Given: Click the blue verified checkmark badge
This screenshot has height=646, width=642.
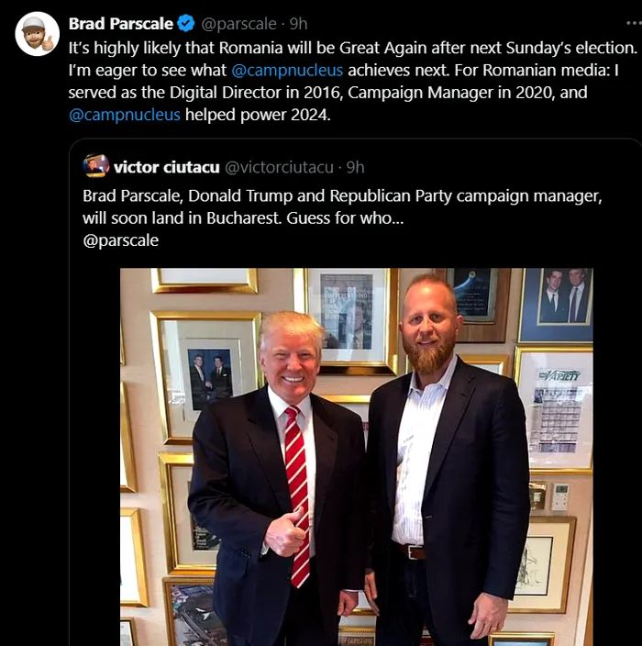Looking at the screenshot, I should 186,24.
